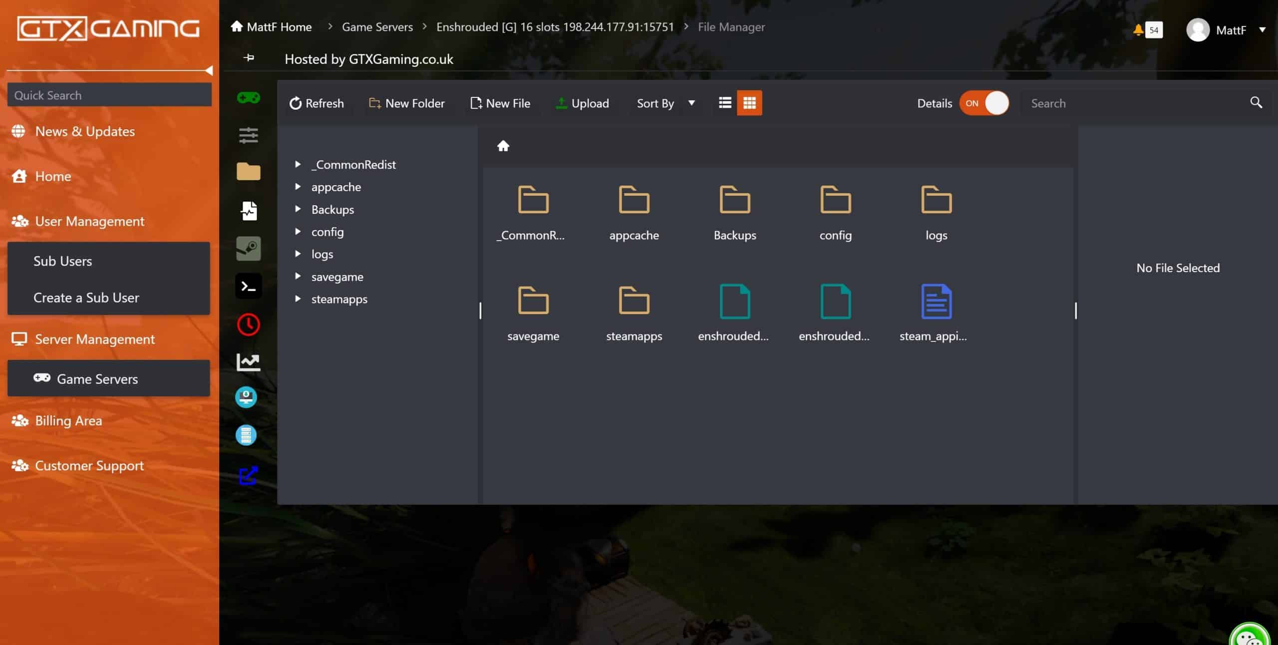Open the Steam update tool icon
The height and width of the screenshot is (645, 1278).
[248, 248]
